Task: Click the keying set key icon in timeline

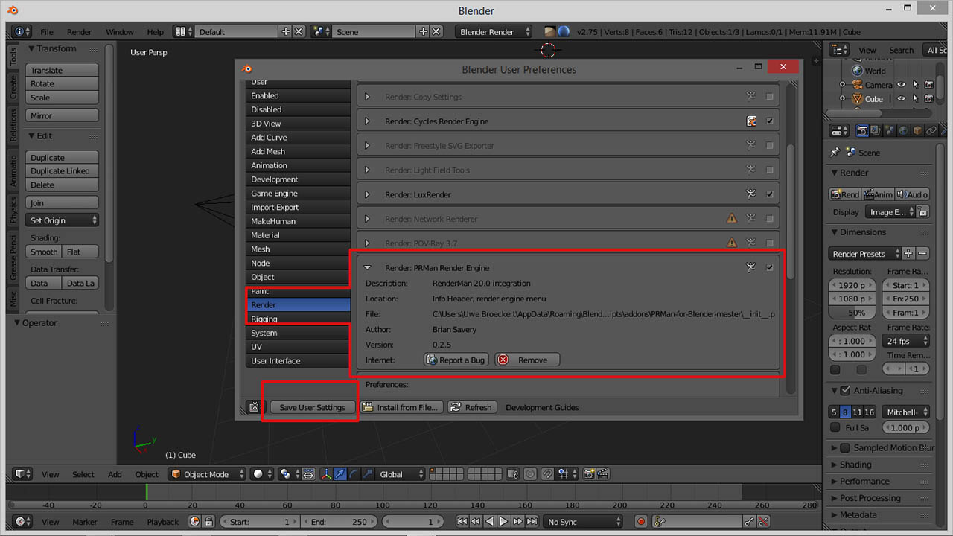Action: coord(660,522)
